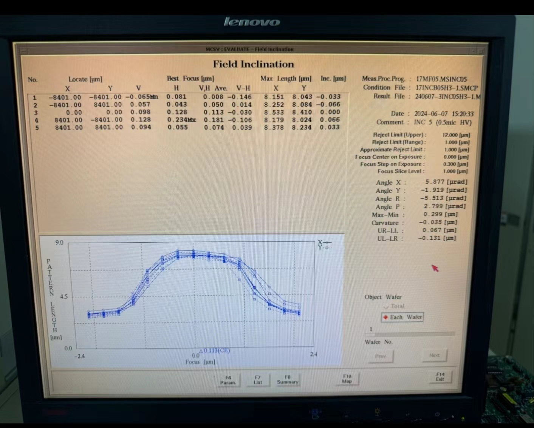This screenshot has height=428, width=534.
Task: Click the 0.113(CE) triangle marker
Action: click(x=201, y=351)
